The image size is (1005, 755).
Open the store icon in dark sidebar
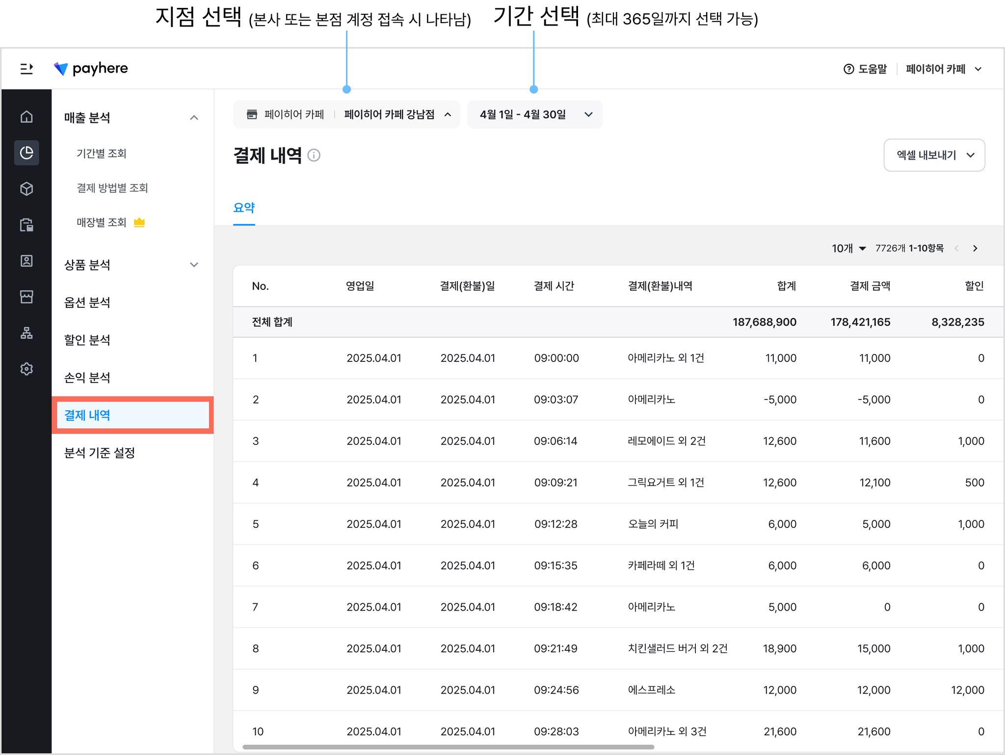point(26,297)
